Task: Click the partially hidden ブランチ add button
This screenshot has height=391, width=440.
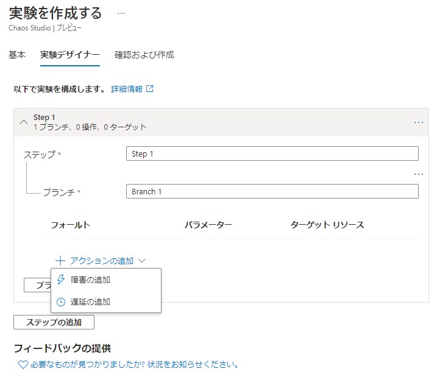Action: 38,285
